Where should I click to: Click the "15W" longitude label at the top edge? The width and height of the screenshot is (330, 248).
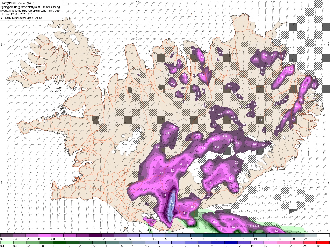point(273,1)
